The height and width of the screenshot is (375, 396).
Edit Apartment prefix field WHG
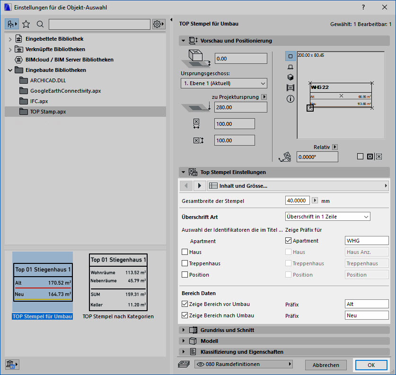point(367,241)
